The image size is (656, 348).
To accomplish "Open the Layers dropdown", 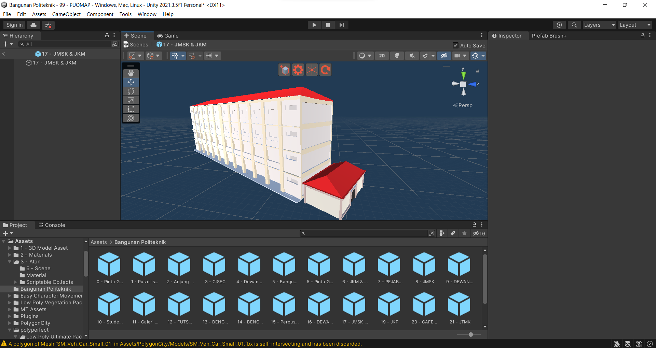I will [599, 25].
